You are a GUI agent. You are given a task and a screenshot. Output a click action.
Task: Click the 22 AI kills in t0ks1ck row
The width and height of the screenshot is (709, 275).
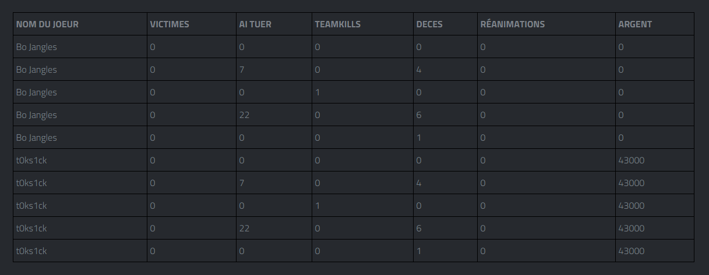coord(244,228)
